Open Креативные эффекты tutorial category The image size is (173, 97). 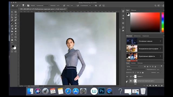tap(145, 56)
